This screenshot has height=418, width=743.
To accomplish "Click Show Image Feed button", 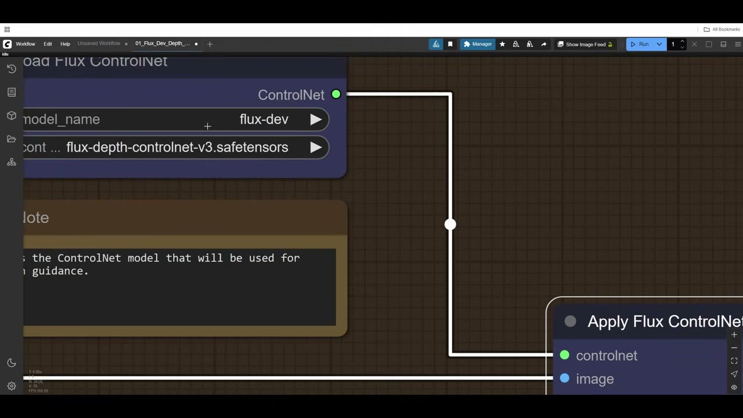I will click(x=585, y=44).
